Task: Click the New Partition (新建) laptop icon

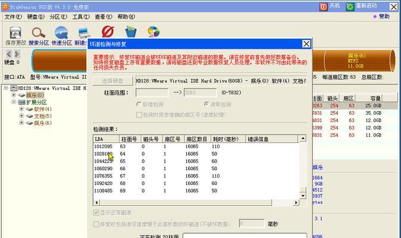Action: pyautogui.click(x=83, y=33)
